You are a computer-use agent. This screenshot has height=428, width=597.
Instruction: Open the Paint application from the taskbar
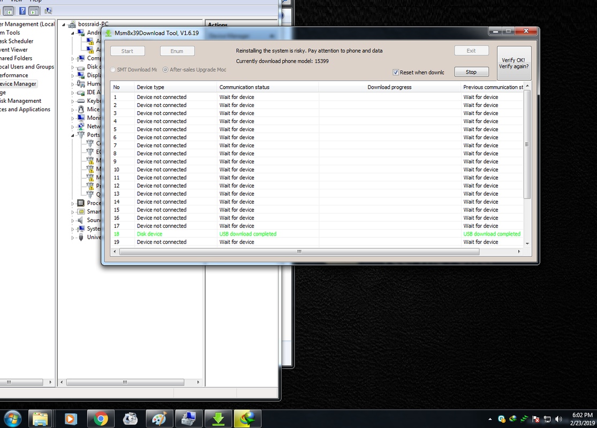[159, 419]
